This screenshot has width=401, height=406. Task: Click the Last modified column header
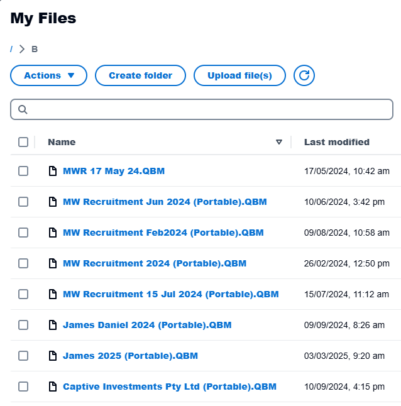[x=336, y=142]
